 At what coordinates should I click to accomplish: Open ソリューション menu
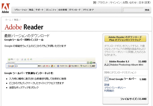click(21, 10)
